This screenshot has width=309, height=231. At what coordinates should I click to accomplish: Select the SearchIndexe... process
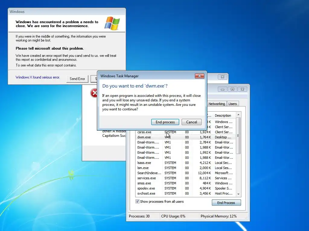tap(186, 173)
